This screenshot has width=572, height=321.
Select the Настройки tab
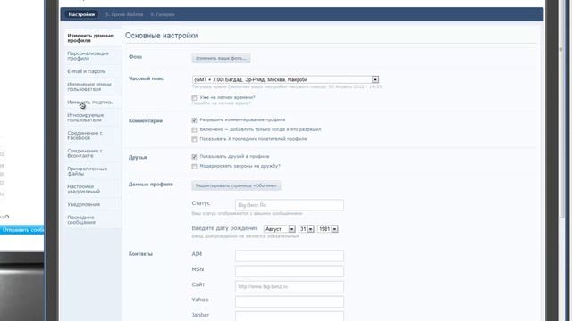pyautogui.click(x=81, y=14)
